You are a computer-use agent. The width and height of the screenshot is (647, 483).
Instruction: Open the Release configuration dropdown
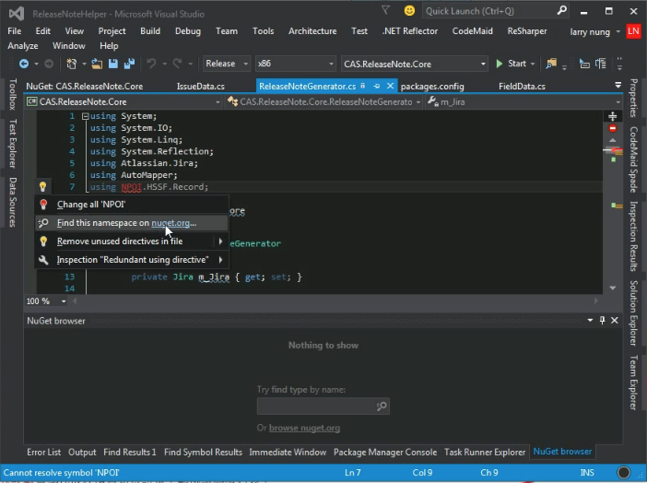(226, 64)
